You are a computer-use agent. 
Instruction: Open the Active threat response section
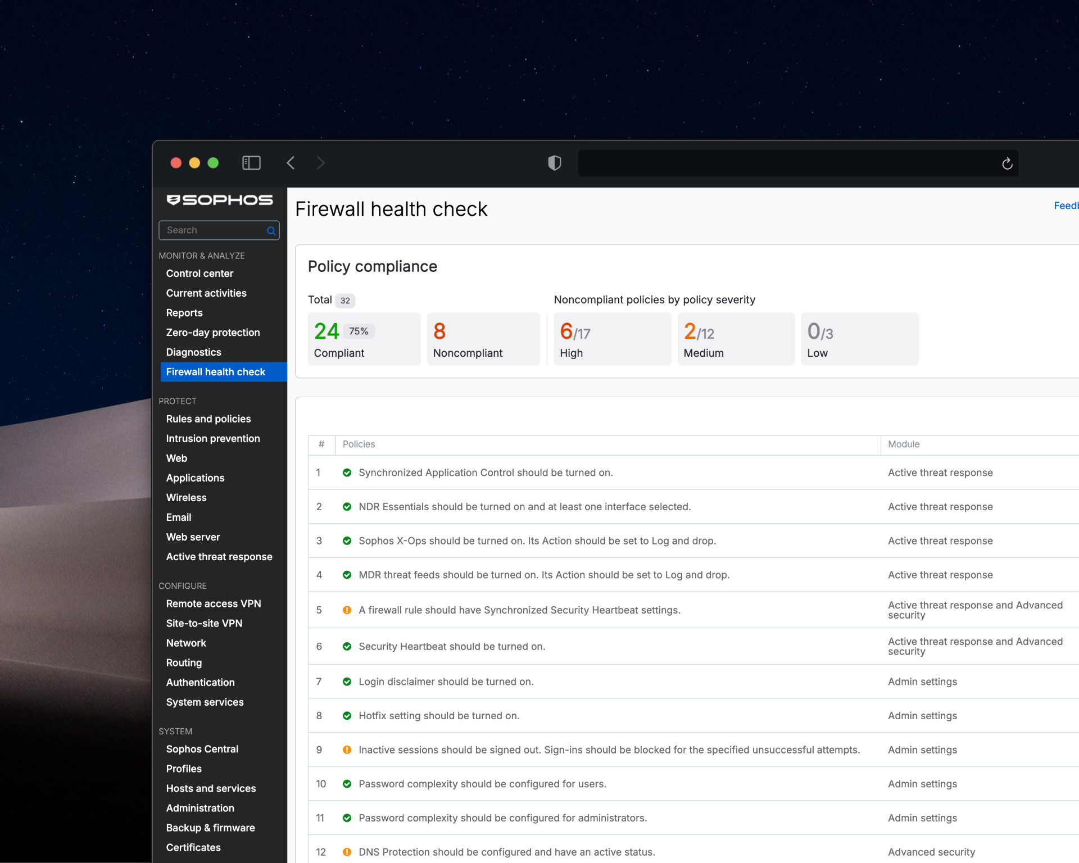219,556
